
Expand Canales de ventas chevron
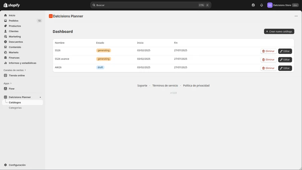[25, 70]
